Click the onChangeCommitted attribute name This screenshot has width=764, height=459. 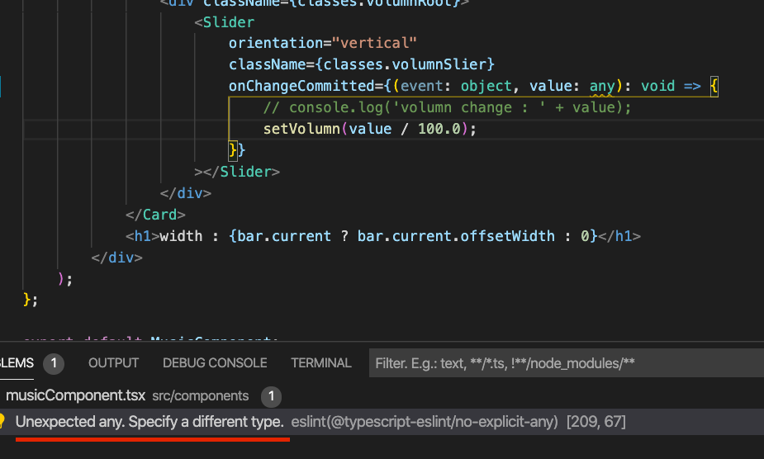tap(301, 86)
